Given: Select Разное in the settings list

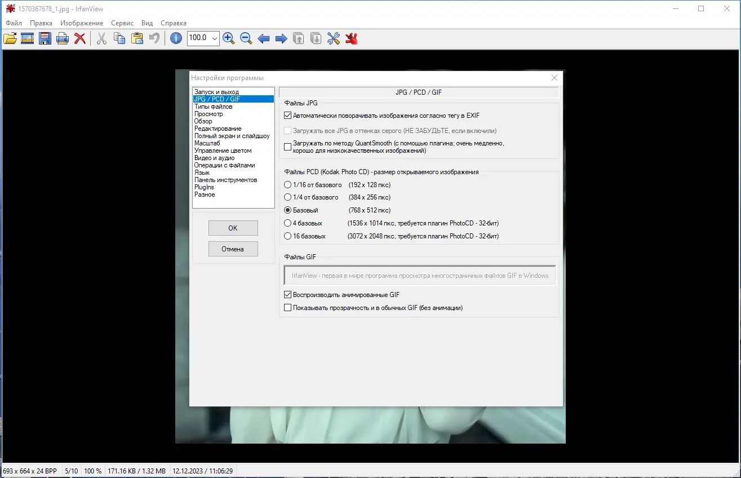Looking at the screenshot, I should 233,194.
